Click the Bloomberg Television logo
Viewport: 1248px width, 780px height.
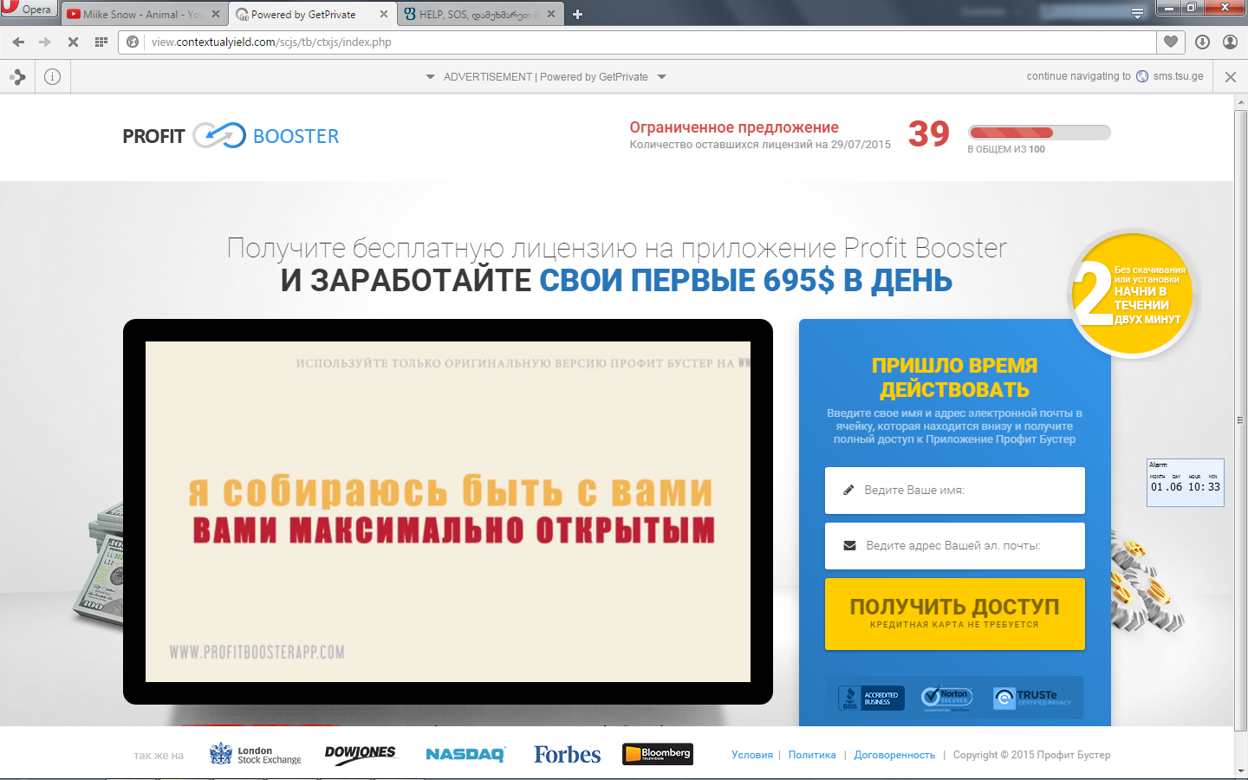click(x=658, y=754)
